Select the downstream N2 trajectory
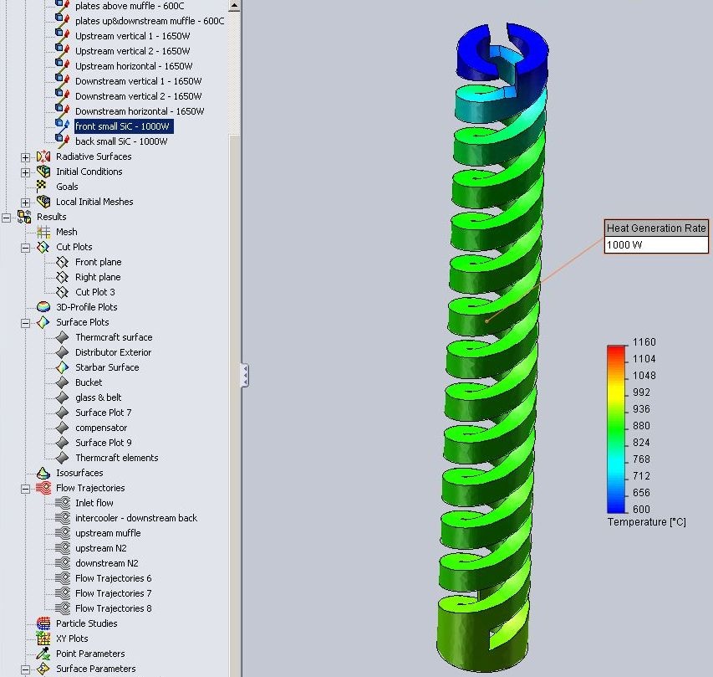This screenshot has height=677, width=713. (107, 563)
